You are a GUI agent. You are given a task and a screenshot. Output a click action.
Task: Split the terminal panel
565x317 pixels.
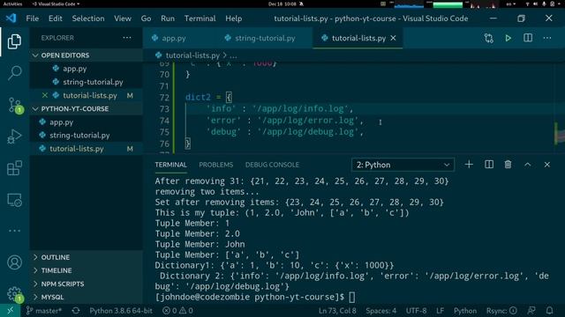click(x=489, y=165)
